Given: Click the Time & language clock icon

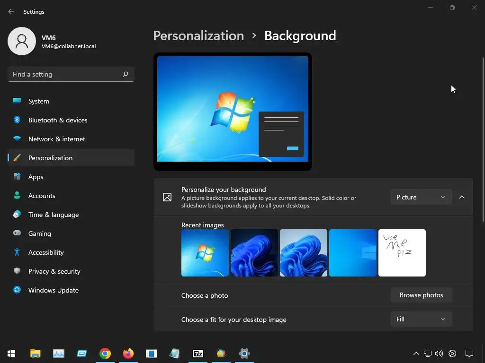Looking at the screenshot, I should [17, 214].
